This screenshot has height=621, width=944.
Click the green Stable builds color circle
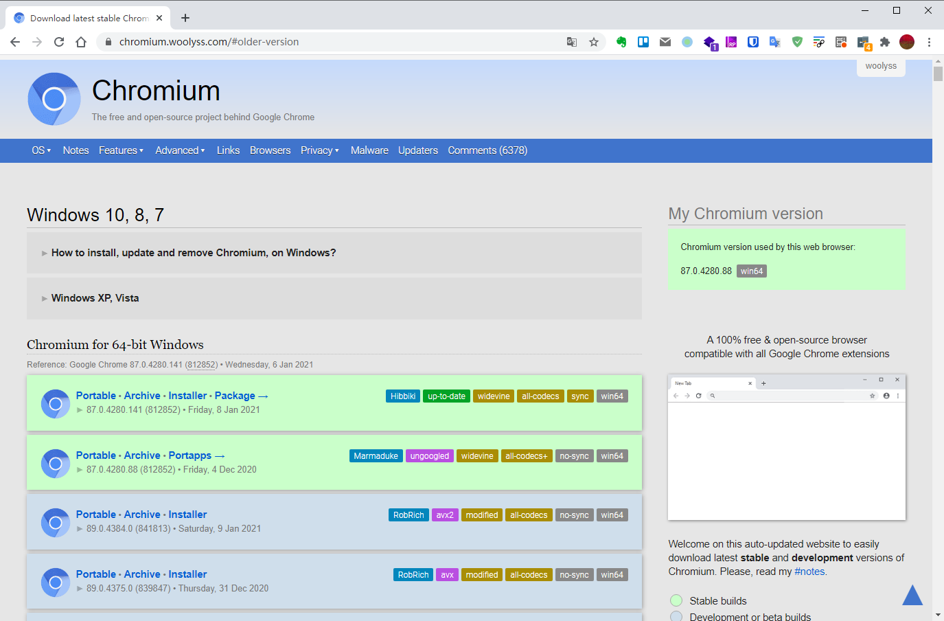(x=676, y=600)
